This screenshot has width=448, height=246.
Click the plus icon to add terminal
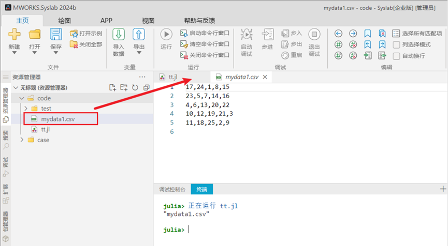point(443,189)
